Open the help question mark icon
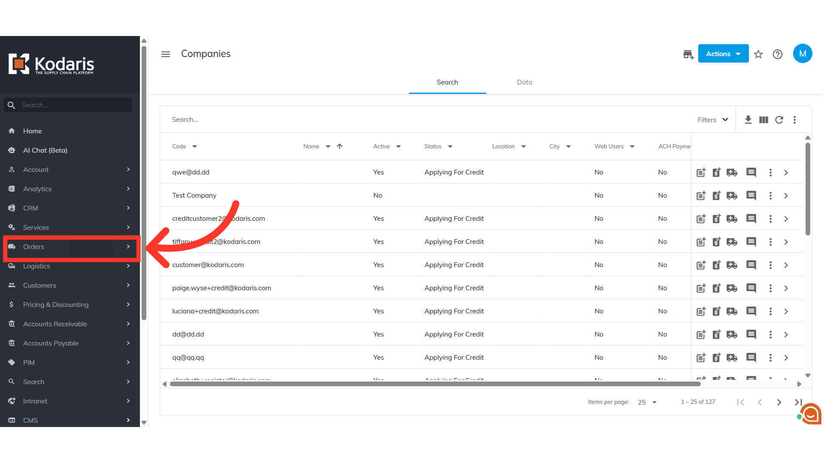This screenshot has height=463, width=824. tap(777, 54)
